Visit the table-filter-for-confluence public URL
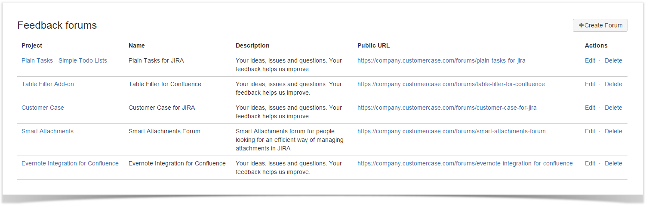This screenshot has height=207, width=649. point(451,84)
